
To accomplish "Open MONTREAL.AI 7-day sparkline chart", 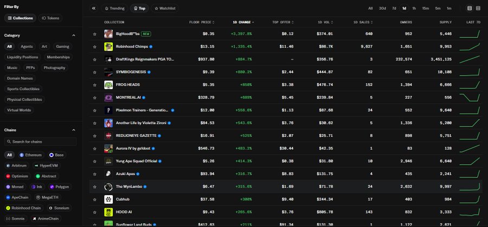I will pyautogui.click(x=470, y=97).
